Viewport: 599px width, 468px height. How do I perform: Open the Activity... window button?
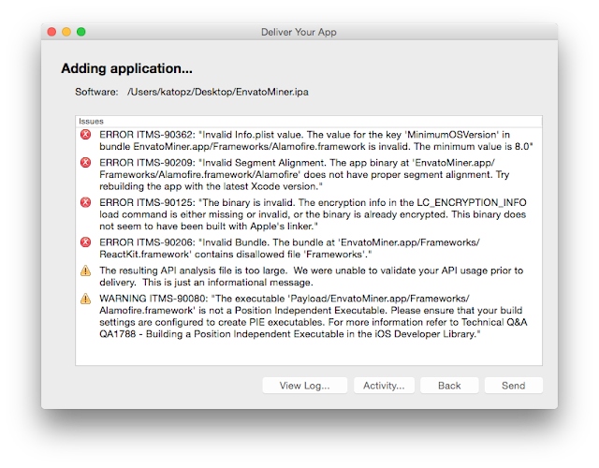[x=384, y=385]
